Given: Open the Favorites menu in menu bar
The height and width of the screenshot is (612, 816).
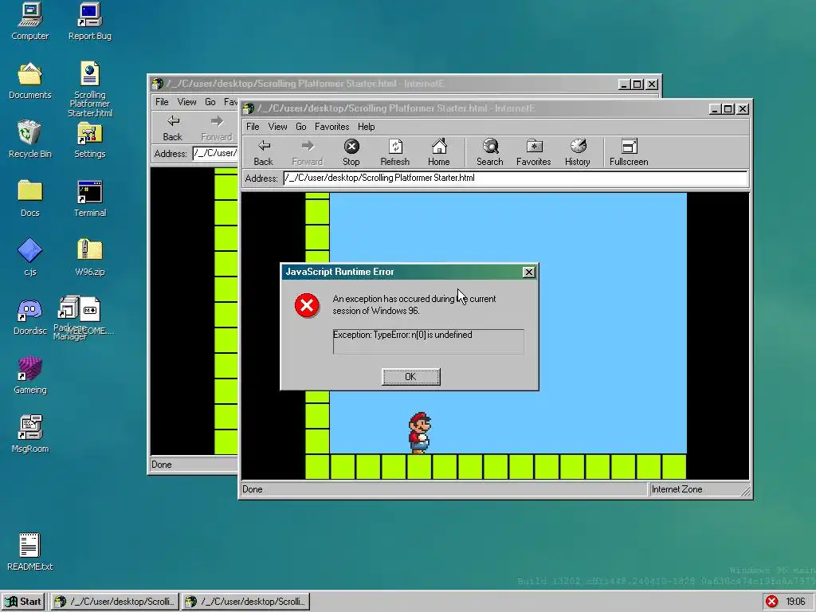Looking at the screenshot, I should pyautogui.click(x=332, y=127).
